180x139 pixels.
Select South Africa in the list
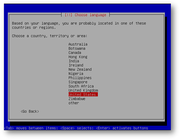click(x=81, y=86)
